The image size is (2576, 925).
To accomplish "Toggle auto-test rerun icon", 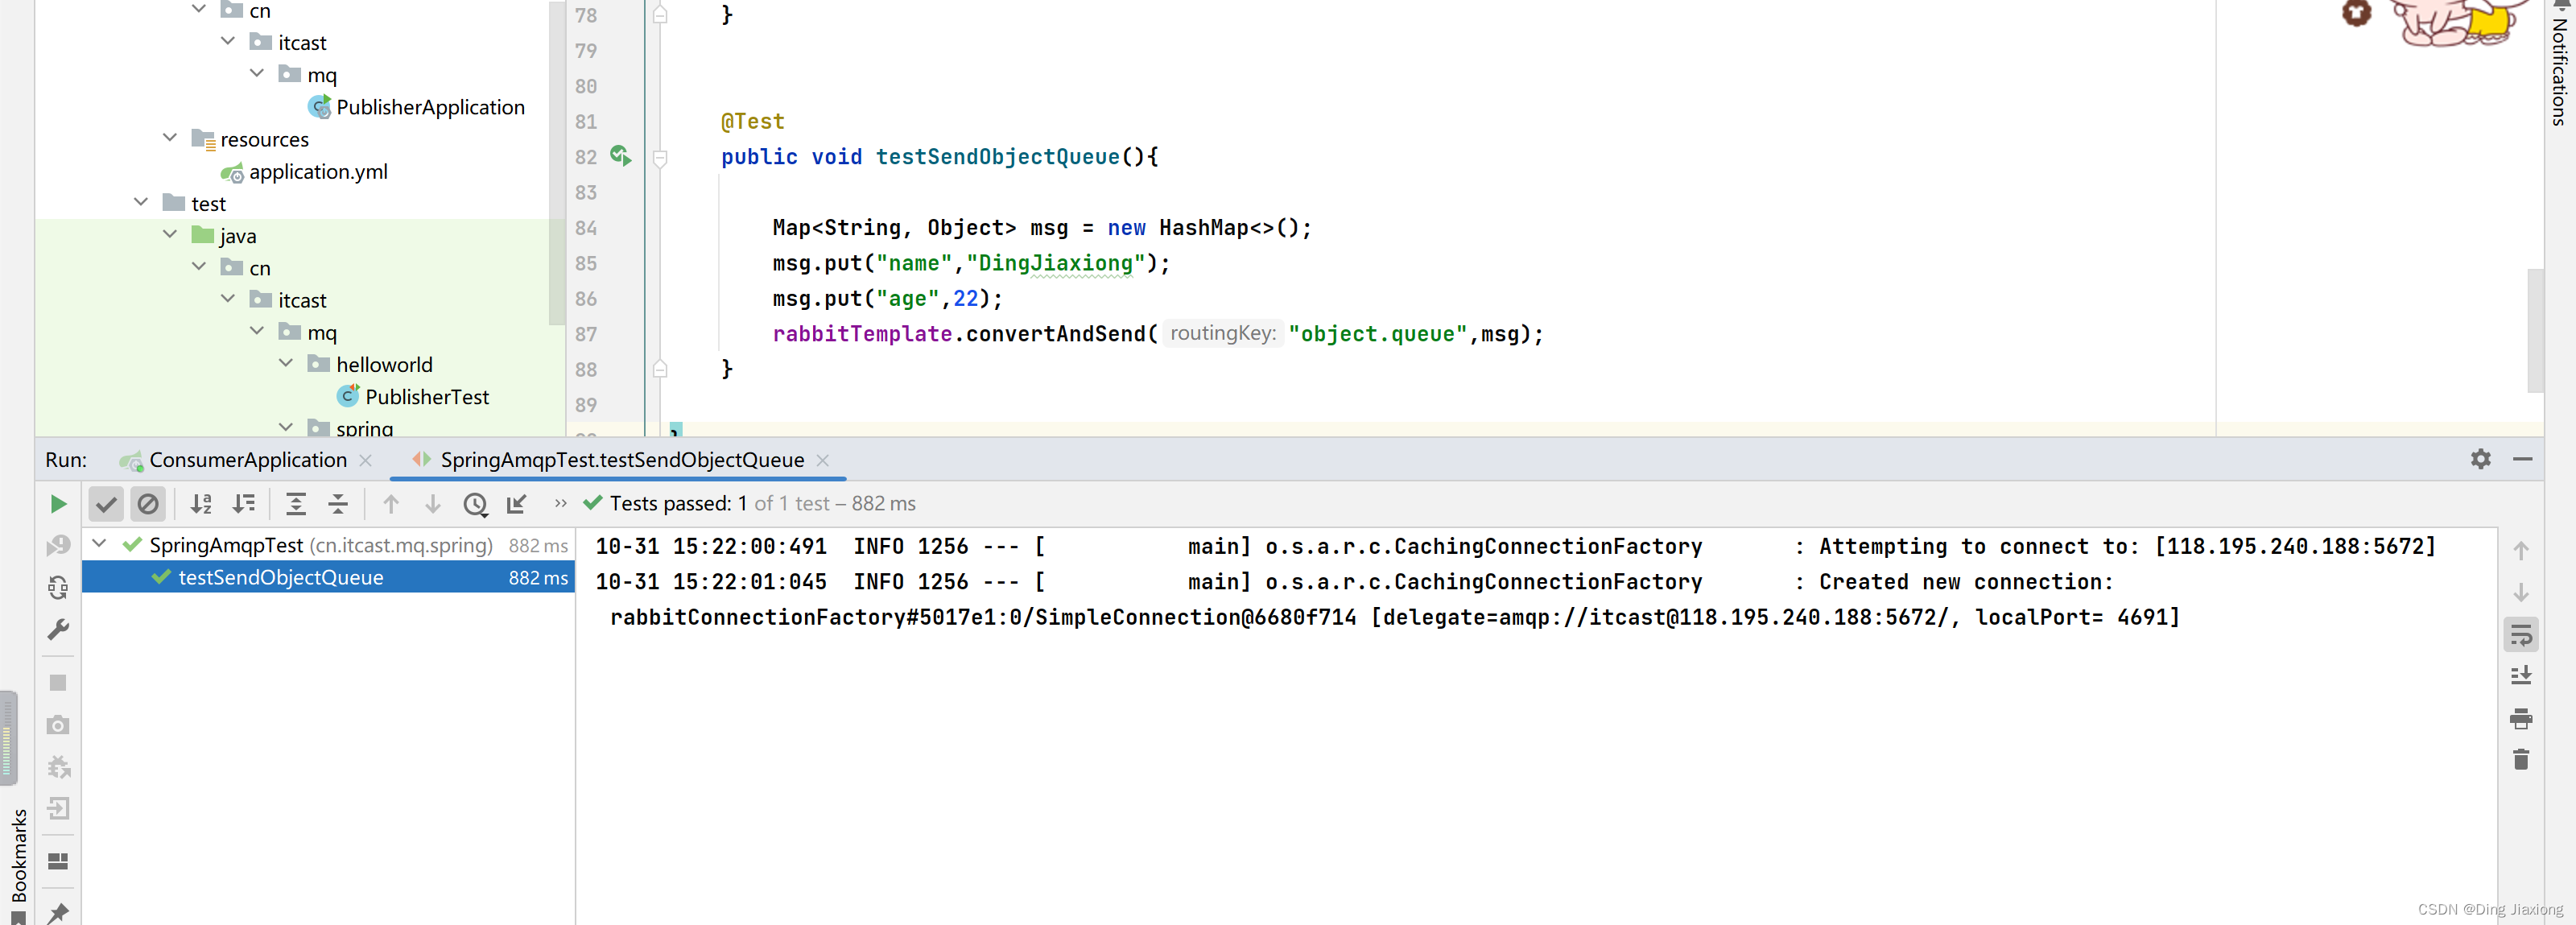I will pyautogui.click(x=58, y=588).
